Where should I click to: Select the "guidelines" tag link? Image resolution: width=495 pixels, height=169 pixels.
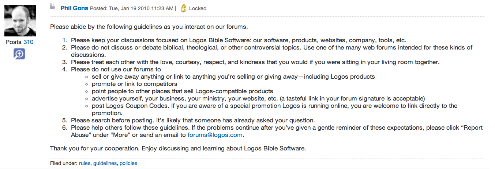[105, 163]
